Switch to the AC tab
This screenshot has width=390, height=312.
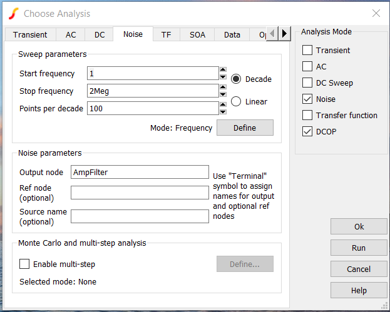[71, 35]
